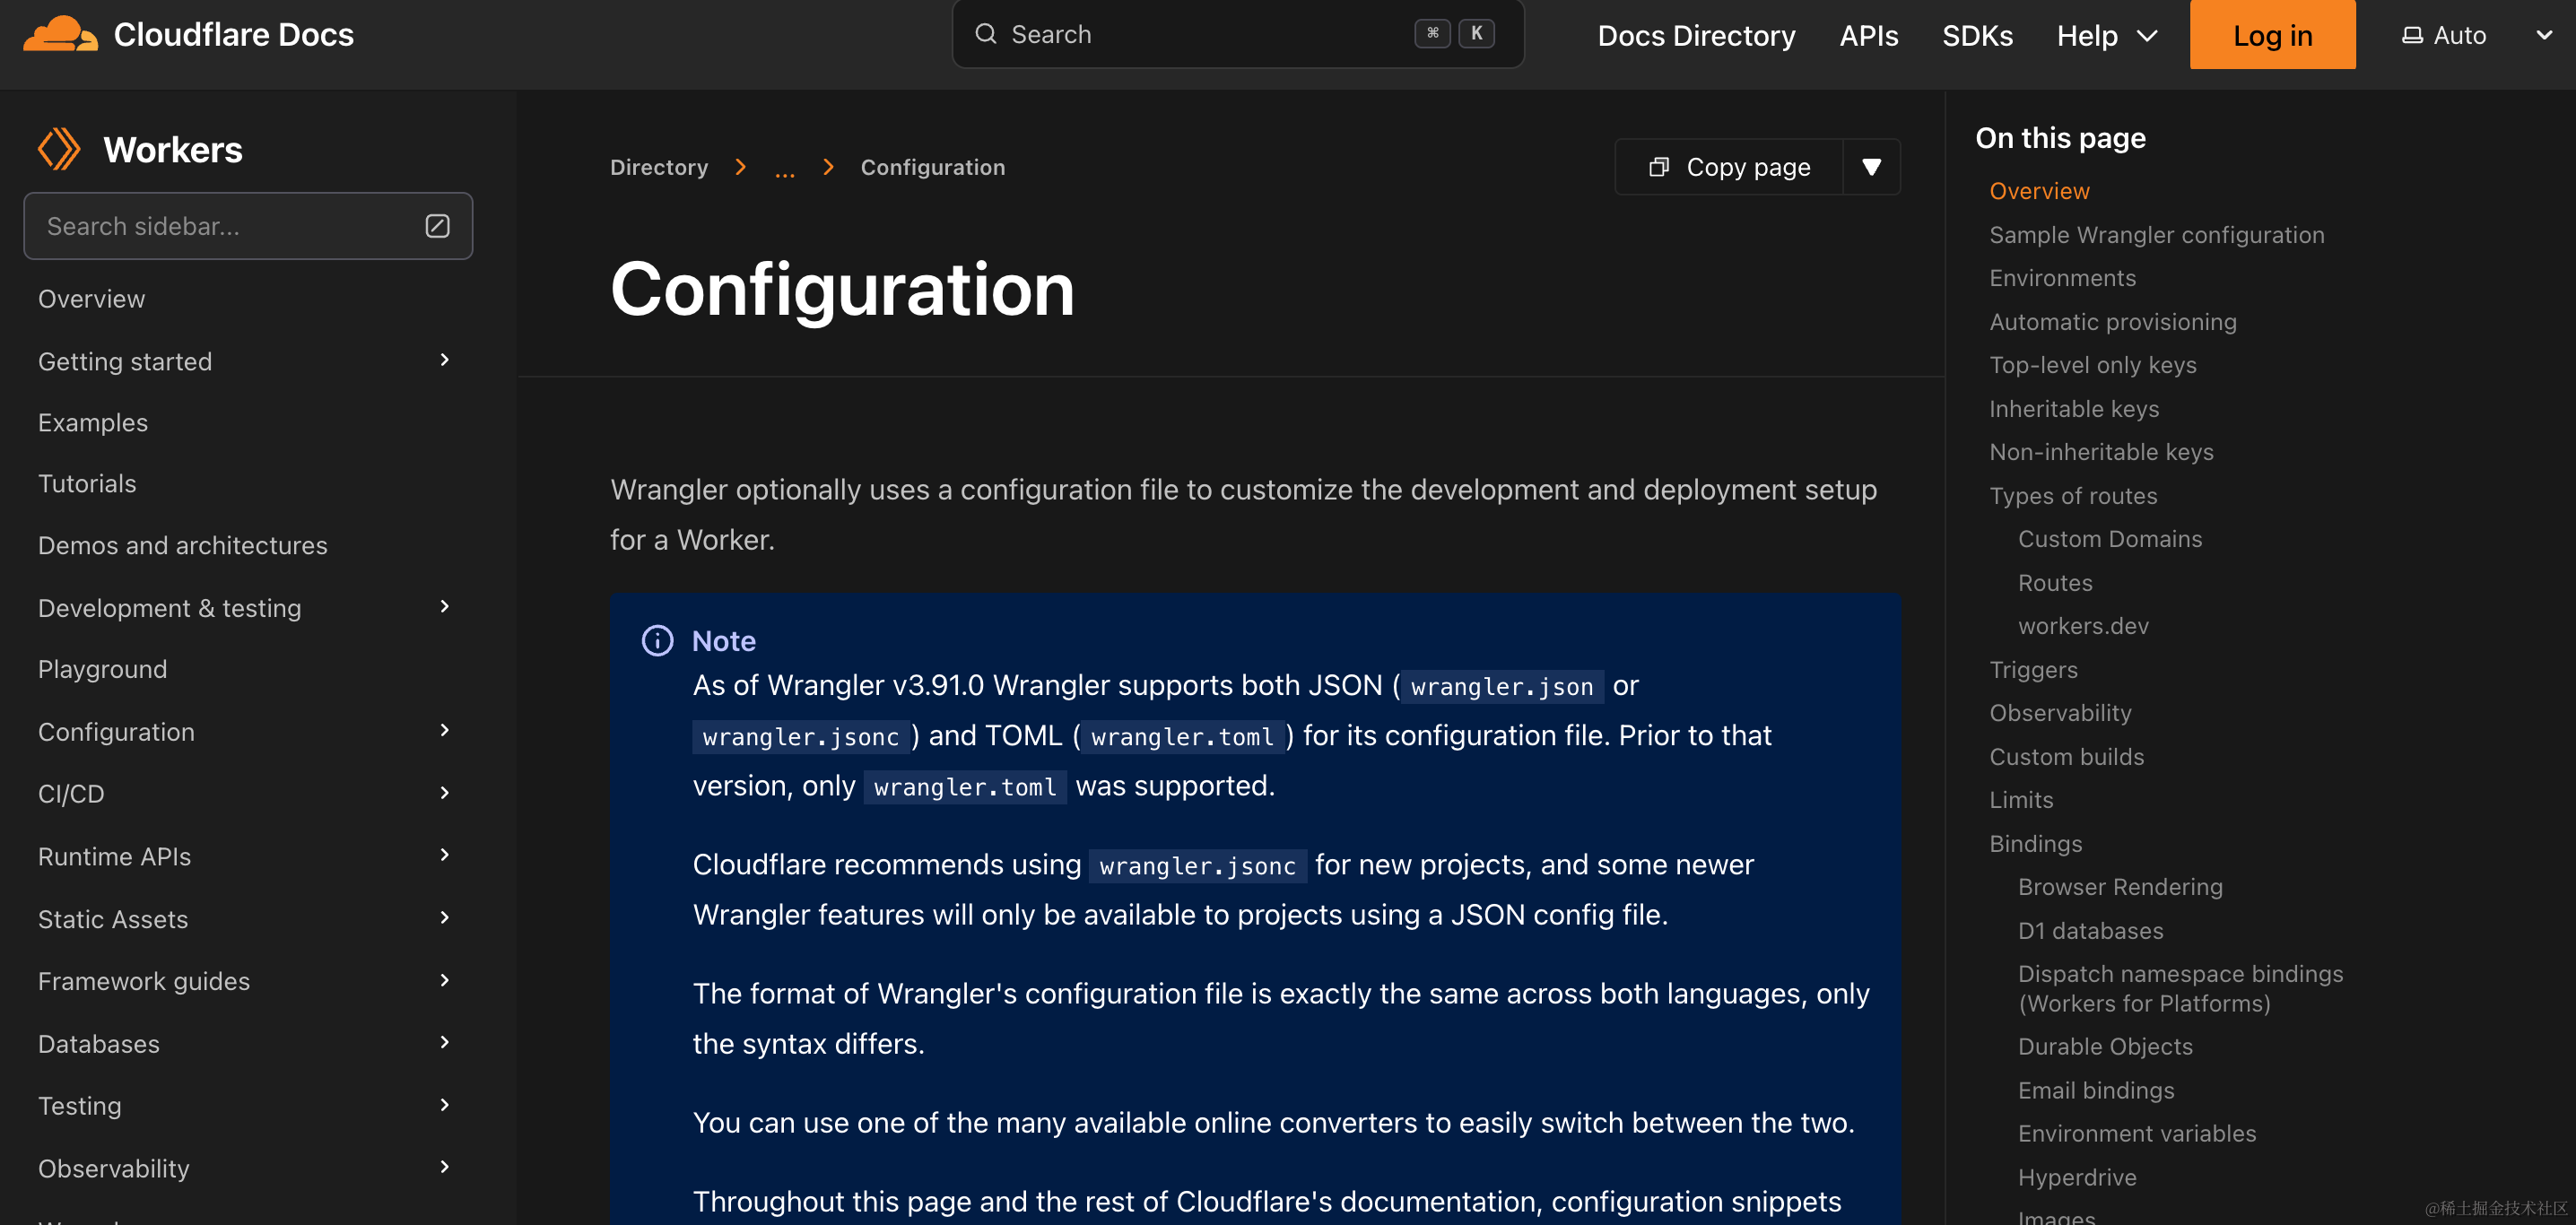Click the copy icon beside Copy page
The height and width of the screenshot is (1225, 2576).
(1659, 167)
